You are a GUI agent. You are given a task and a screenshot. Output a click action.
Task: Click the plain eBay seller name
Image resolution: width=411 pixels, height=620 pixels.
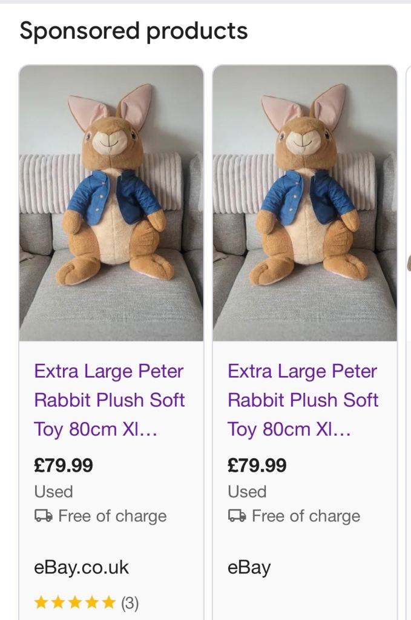click(249, 567)
